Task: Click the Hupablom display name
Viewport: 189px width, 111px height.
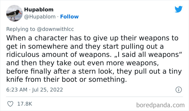Action: tap(39, 9)
